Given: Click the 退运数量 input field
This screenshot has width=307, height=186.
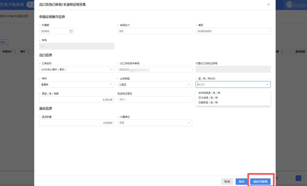Looking at the screenshot, I should [76, 123].
